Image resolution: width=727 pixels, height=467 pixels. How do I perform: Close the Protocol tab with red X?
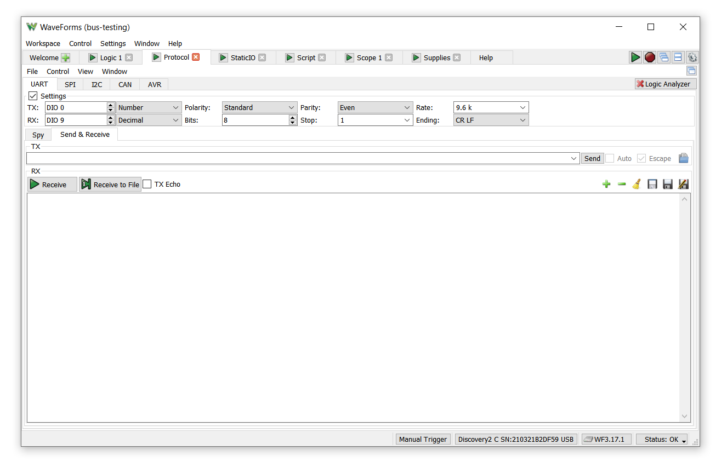pos(196,57)
